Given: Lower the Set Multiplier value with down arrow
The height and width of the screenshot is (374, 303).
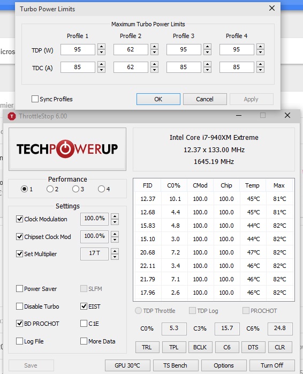Looking at the screenshot, I should pyautogui.click(x=115, y=257).
